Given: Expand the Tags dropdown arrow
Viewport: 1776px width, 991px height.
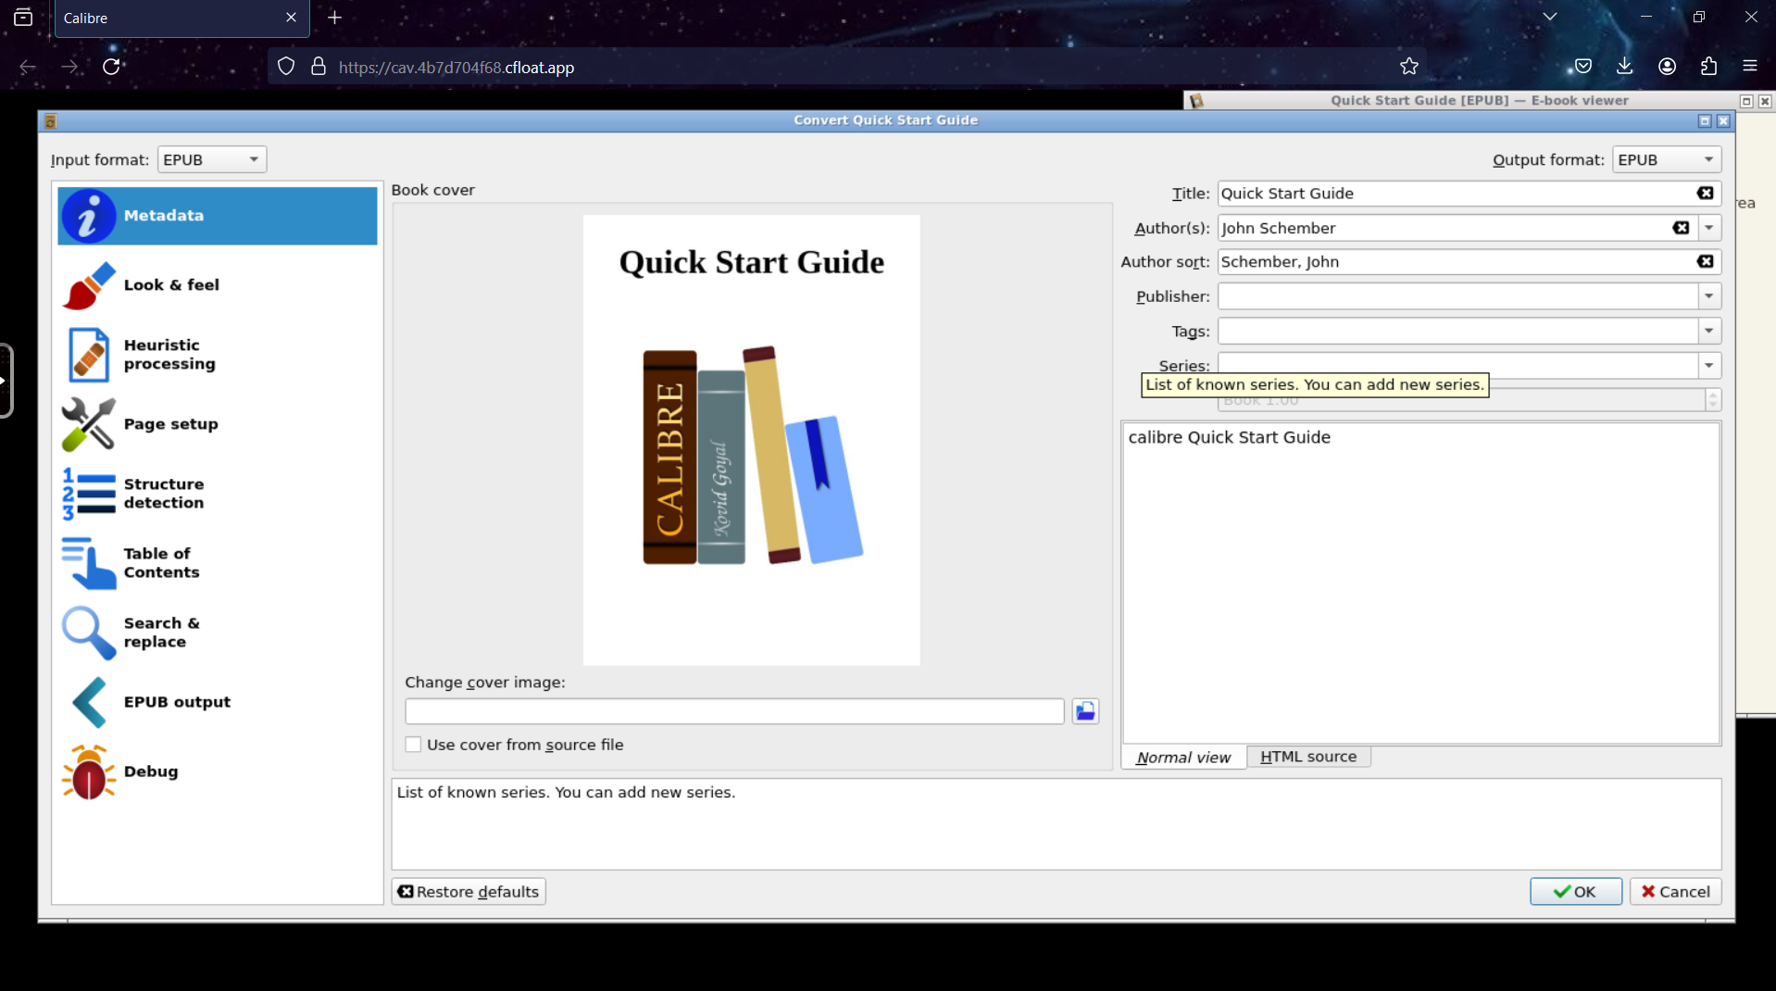Looking at the screenshot, I should [1709, 331].
